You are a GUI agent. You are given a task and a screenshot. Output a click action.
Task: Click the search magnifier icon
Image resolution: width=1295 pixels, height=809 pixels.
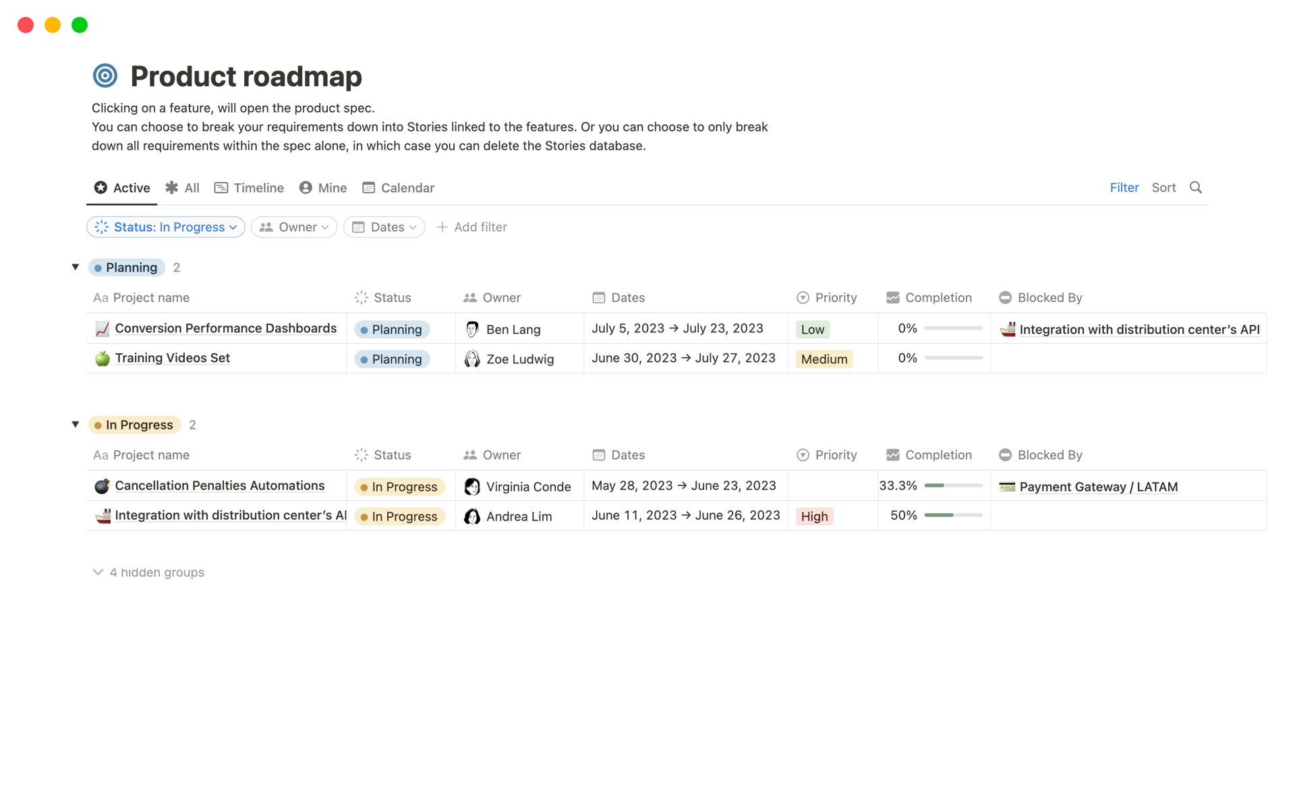(x=1197, y=186)
